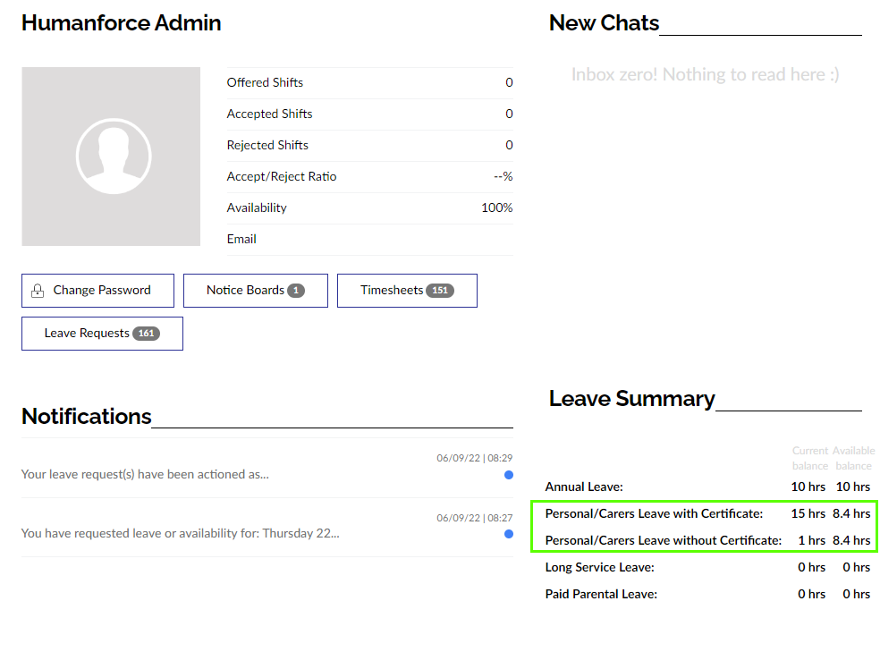Click the Change Password button

(x=97, y=291)
